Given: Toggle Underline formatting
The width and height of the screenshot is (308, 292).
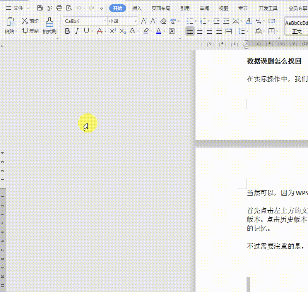Looking at the screenshot, I should pyautogui.click(x=86, y=31).
